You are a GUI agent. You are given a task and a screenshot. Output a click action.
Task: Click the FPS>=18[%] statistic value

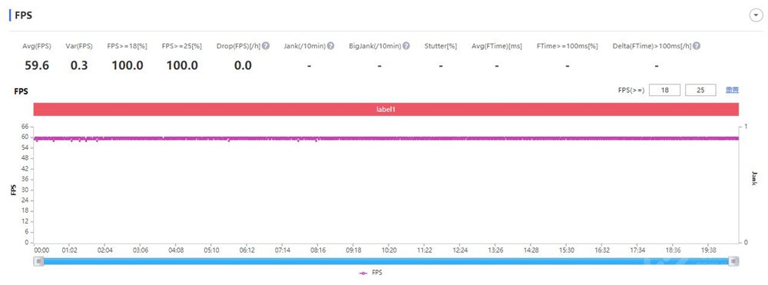coord(127,65)
